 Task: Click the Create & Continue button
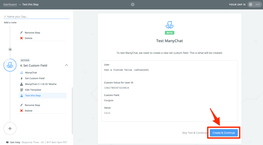(224, 133)
